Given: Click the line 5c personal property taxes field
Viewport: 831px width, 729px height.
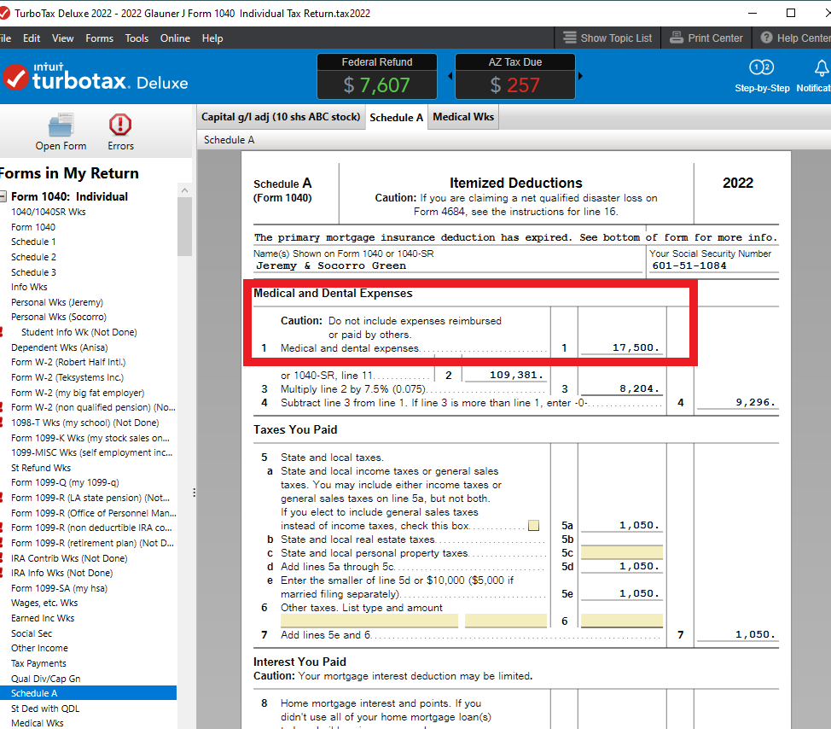Looking at the screenshot, I should [x=622, y=553].
